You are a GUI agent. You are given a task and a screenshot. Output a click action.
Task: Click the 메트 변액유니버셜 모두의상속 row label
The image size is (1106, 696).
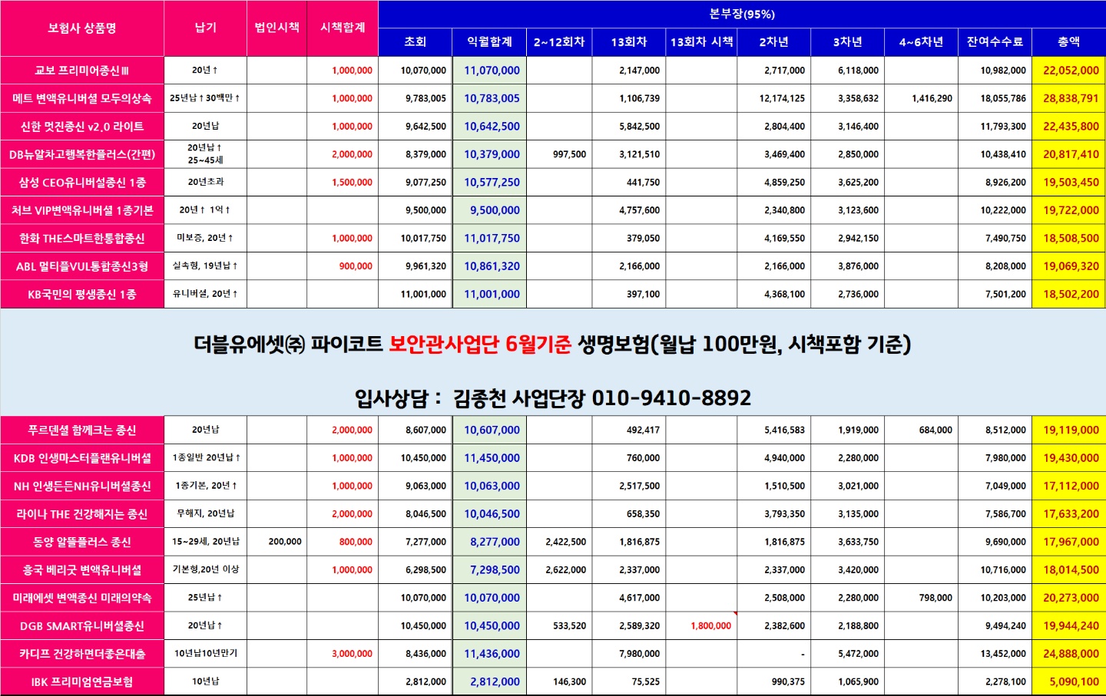82,98
